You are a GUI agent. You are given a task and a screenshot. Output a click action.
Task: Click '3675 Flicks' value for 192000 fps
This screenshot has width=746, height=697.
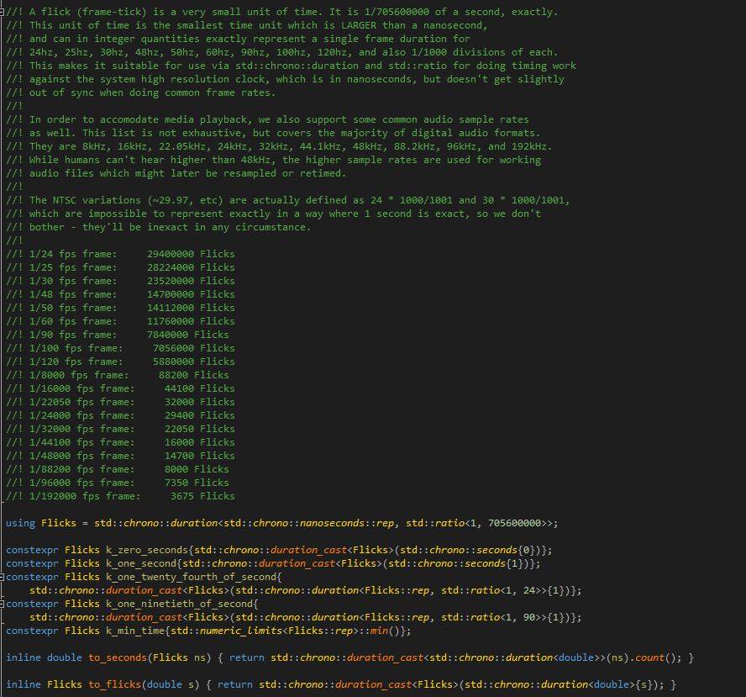[202, 496]
